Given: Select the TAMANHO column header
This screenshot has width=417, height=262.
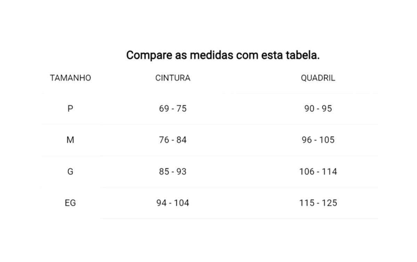Looking at the screenshot, I should pos(70,78).
